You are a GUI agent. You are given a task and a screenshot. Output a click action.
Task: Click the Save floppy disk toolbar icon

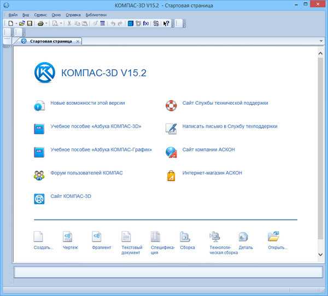(30, 23)
